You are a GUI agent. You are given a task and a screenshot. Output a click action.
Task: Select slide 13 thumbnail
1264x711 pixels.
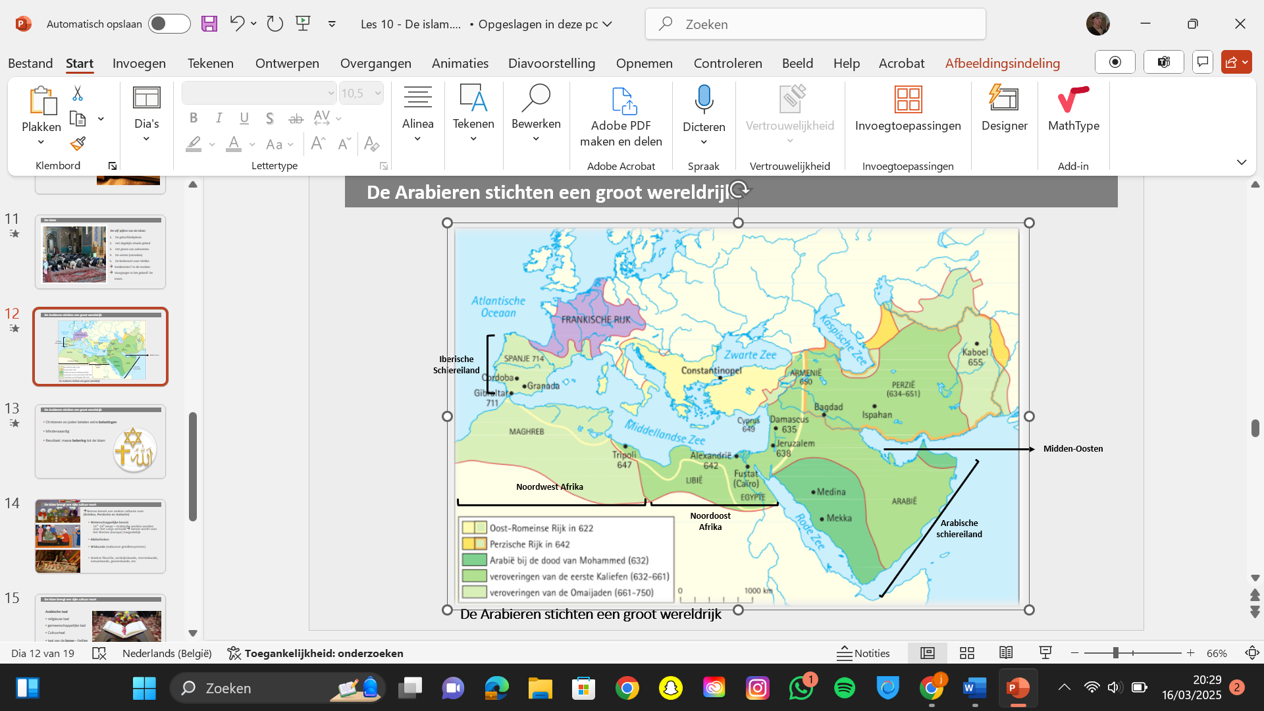click(x=100, y=441)
